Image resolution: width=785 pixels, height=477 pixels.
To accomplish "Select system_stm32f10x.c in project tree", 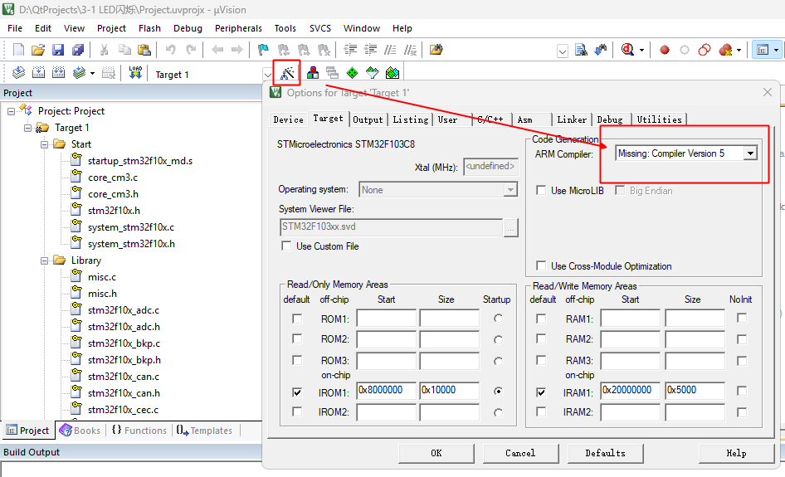I will [131, 226].
